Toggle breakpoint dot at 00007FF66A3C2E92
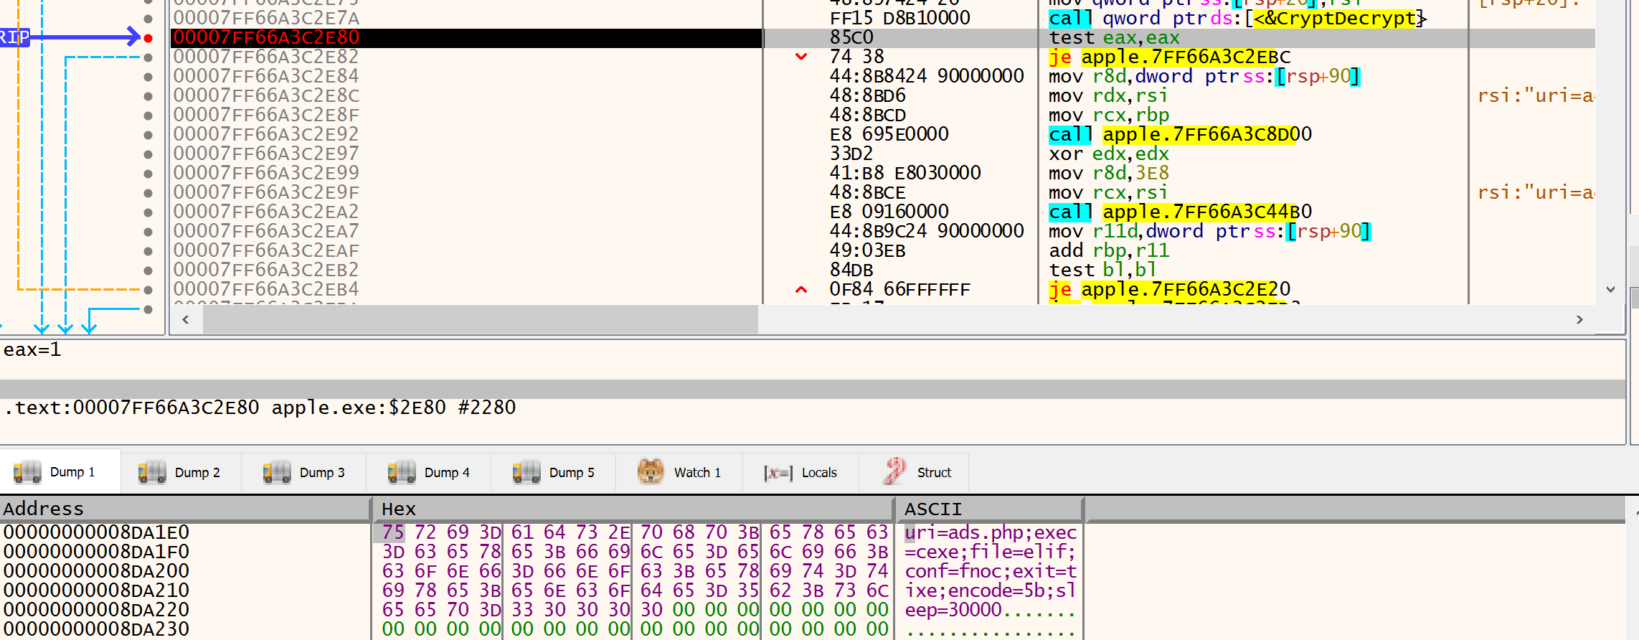Image resolution: width=1639 pixels, height=640 pixels. (x=148, y=135)
